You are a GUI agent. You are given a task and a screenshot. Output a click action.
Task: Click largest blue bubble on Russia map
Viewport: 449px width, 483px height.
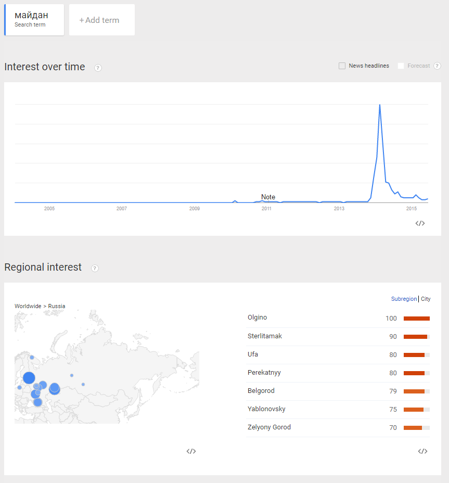[29, 378]
